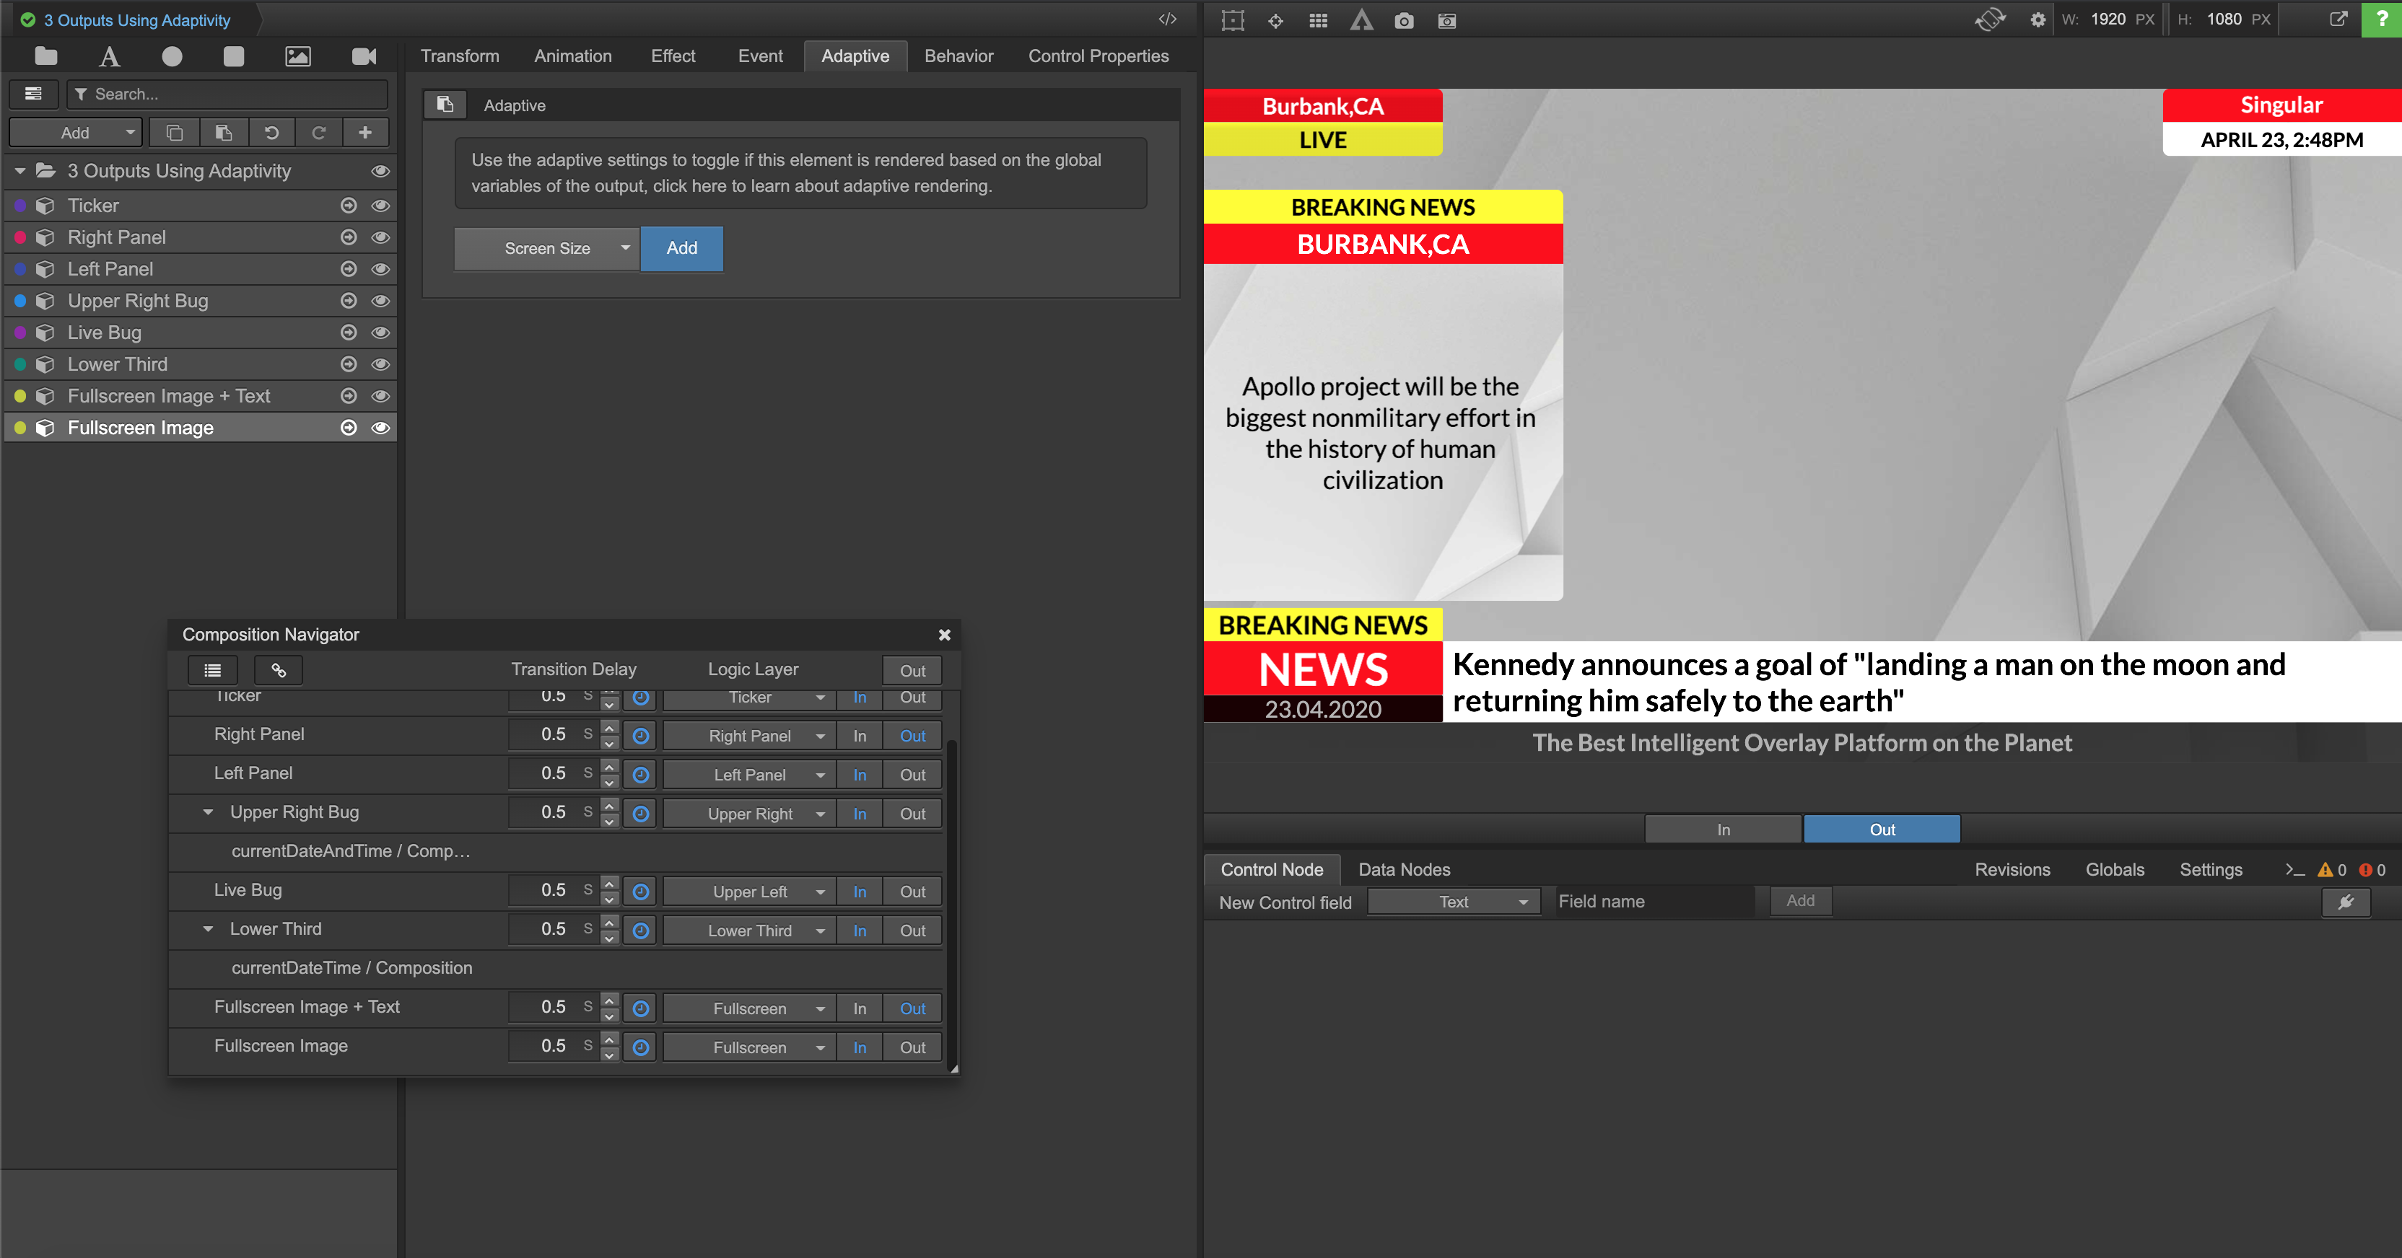Collapse the Upper Right Bug row
The width and height of the screenshot is (2402, 1258).
tap(208, 812)
